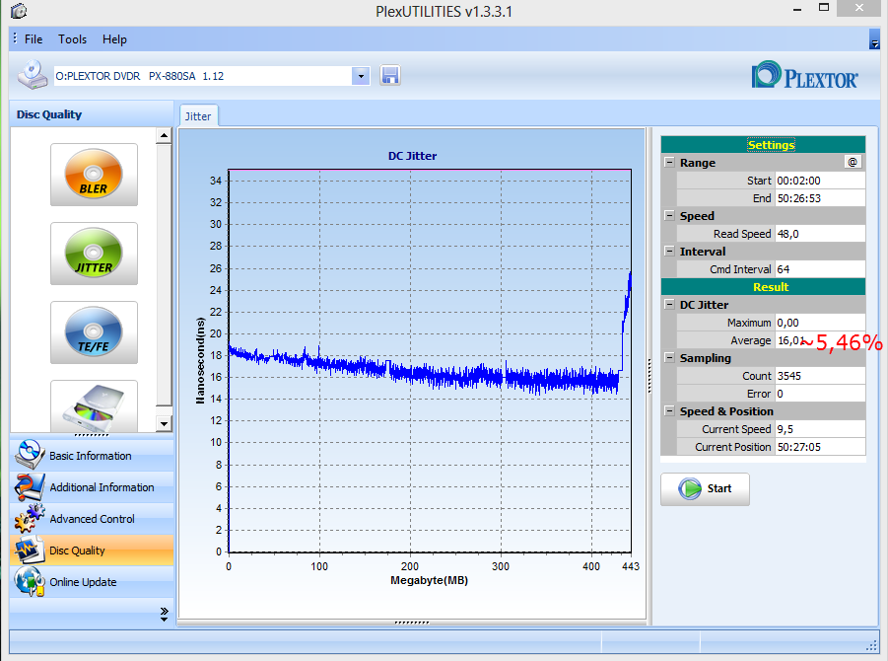Click the save results floppy icon

click(390, 75)
